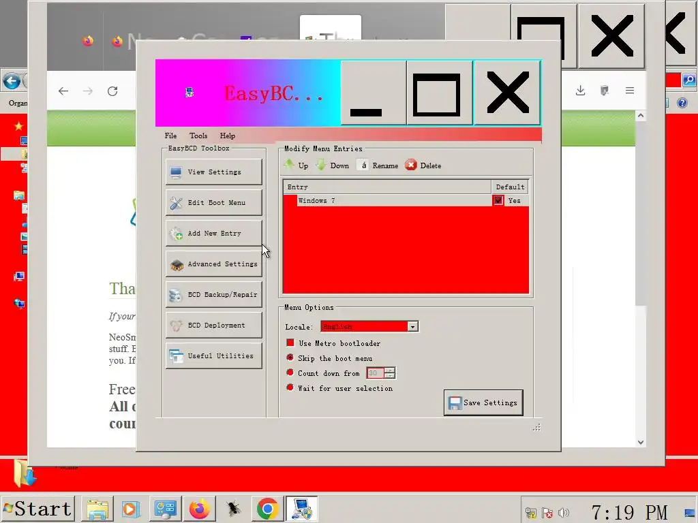
Task: Minimize the EasyBCD window
Action: [x=373, y=93]
